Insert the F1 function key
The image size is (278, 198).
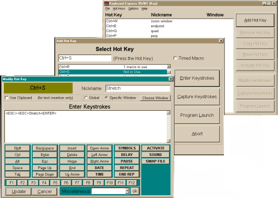(11, 183)
